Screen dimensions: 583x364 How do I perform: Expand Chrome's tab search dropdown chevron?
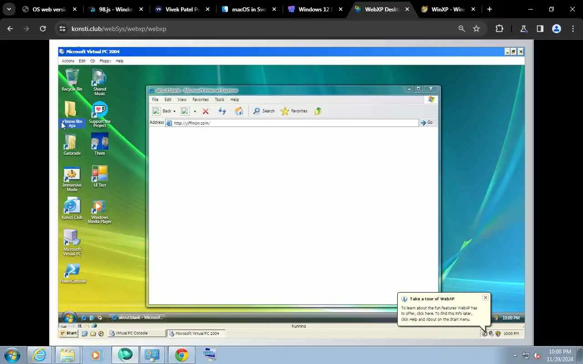(9, 9)
